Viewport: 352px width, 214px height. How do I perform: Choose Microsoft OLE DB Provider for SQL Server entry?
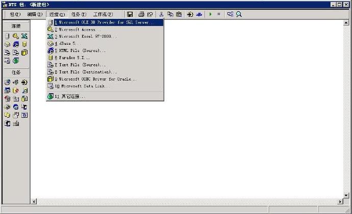pos(105,22)
